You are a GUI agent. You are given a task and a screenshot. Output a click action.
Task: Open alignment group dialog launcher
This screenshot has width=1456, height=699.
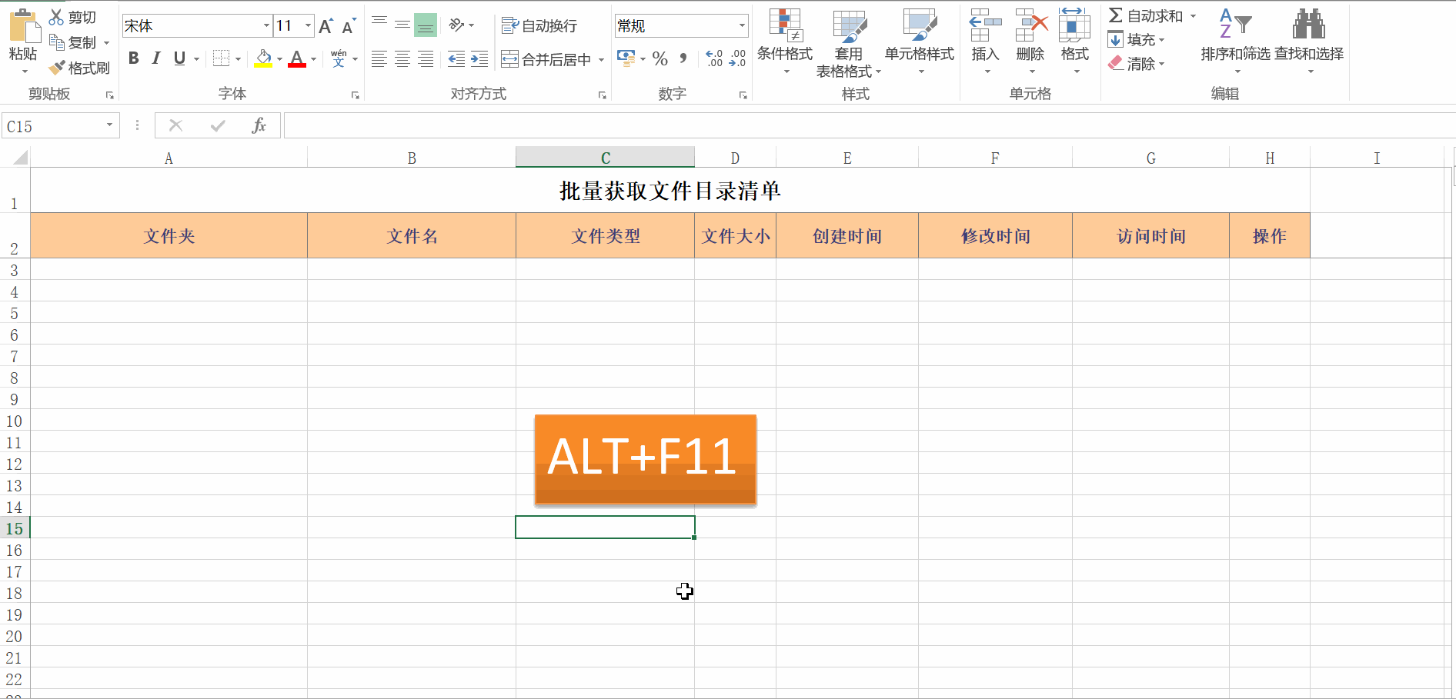click(602, 95)
